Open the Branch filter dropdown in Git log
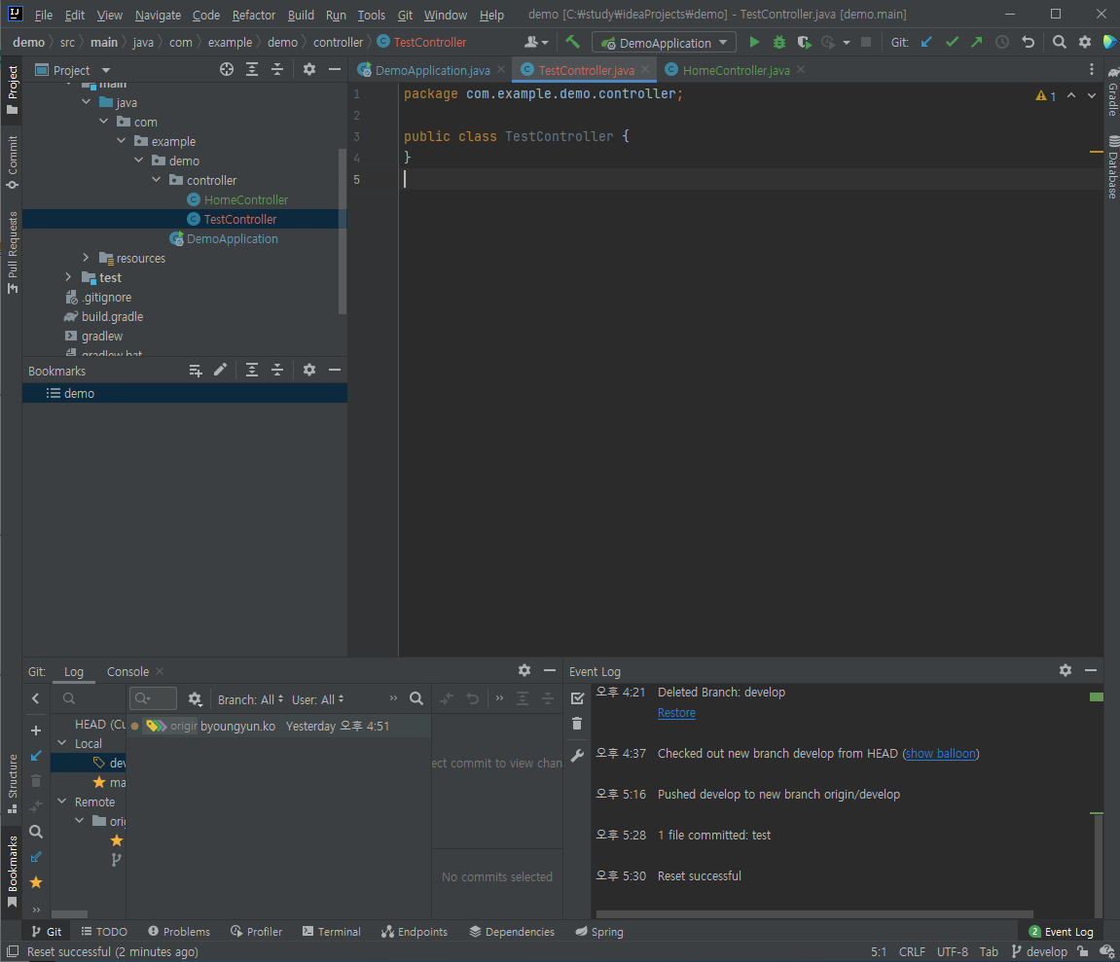The height and width of the screenshot is (962, 1120). click(250, 699)
